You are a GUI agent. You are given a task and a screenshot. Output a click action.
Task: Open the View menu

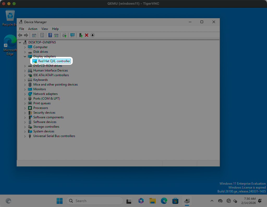tap(45, 29)
